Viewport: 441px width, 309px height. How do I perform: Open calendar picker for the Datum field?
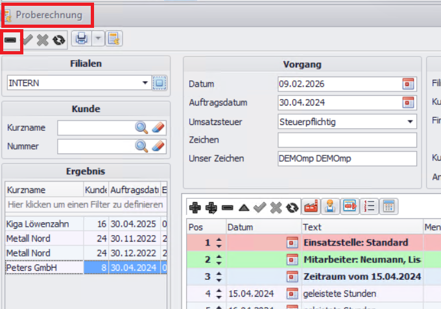[409, 84]
